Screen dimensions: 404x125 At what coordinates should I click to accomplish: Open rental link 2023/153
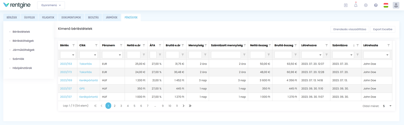(x=66, y=64)
